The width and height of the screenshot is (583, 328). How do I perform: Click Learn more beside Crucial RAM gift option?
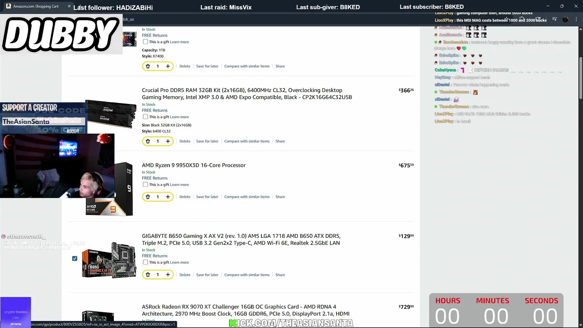pyautogui.click(x=179, y=117)
